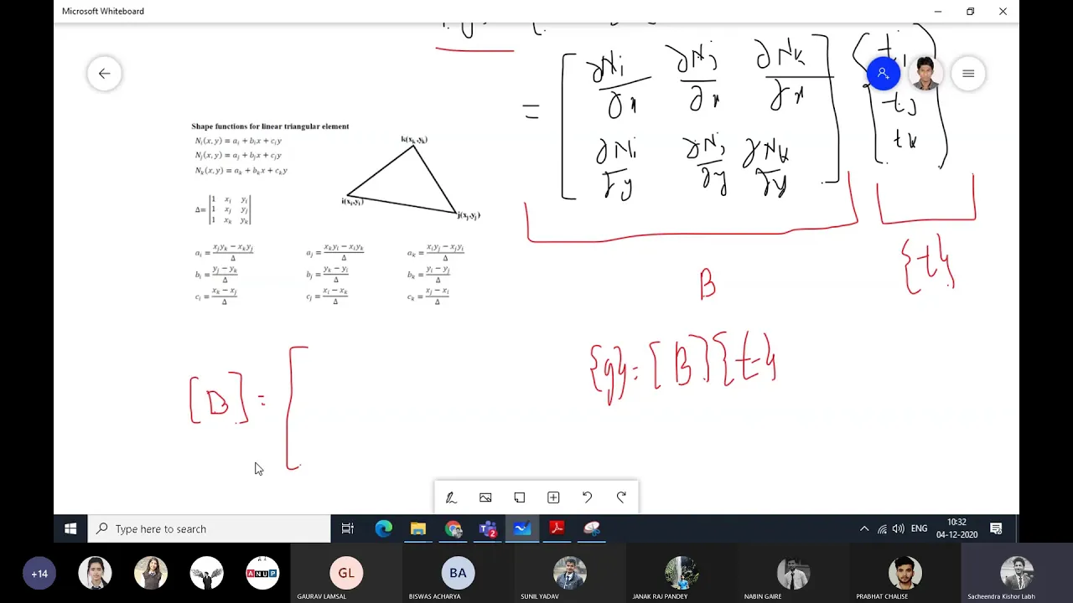Close the Microsoft Whiteboard window
This screenshot has width=1073, height=603.
coord(1003,11)
